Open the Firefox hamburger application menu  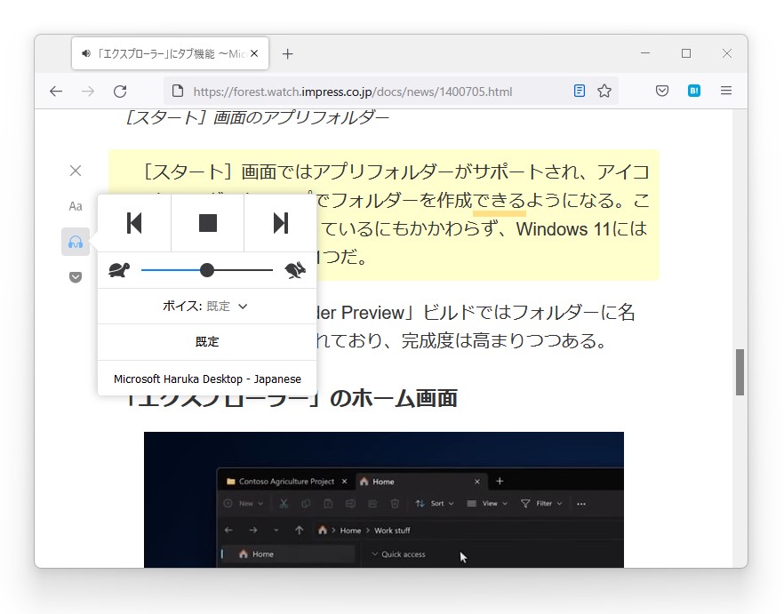coord(726,91)
